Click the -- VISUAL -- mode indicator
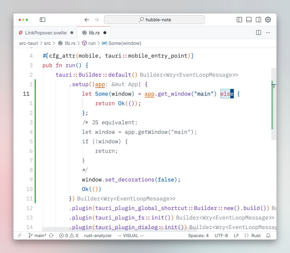The image size is (290, 253). [130, 235]
